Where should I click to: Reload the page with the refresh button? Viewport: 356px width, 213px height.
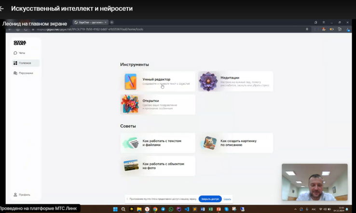click(x=26, y=29)
